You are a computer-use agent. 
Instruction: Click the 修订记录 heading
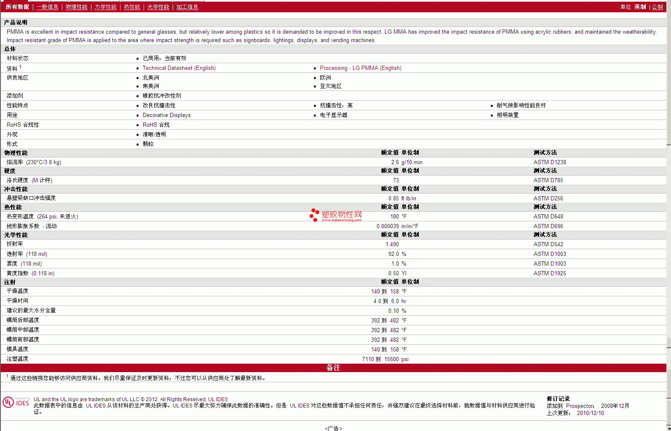tap(558, 399)
